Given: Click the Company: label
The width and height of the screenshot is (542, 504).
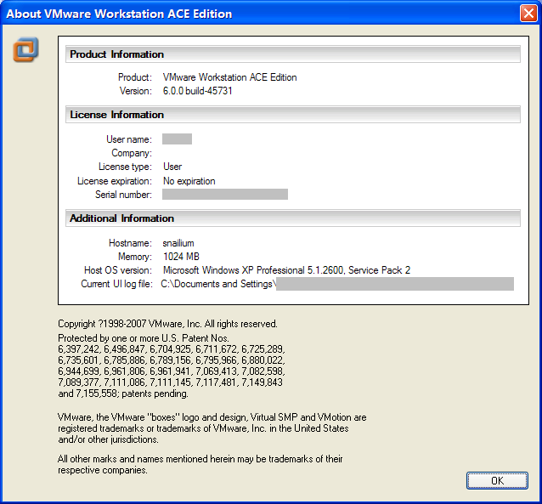Looking at the screenshot, I should coord(132,153).
